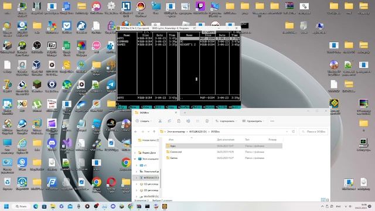Open the Просмотреть (View) dropdown
Viewport: 375px width, 211px height.
coord(254,121)
